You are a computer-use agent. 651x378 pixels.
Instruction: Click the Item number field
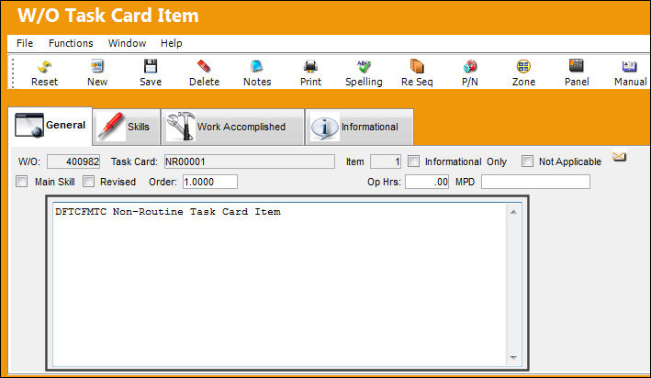pos(386,161)
